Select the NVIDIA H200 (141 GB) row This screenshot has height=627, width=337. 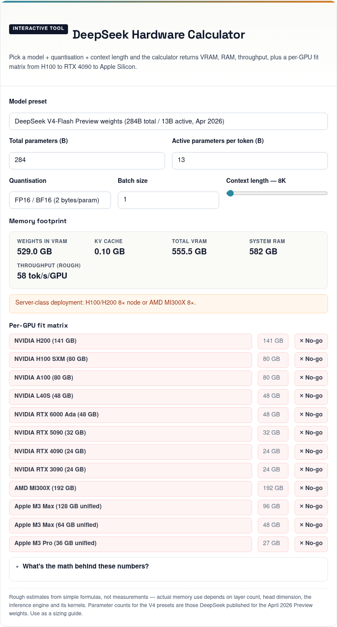coord(130,341)
